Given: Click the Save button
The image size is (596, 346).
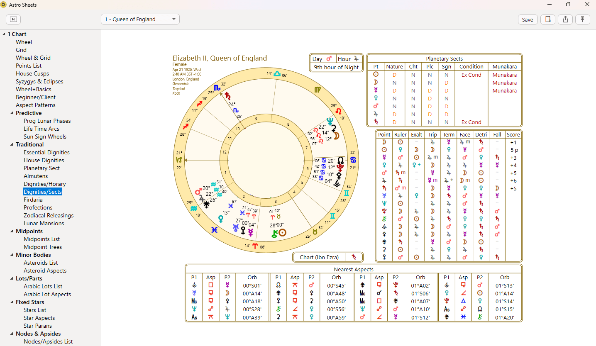Looking at the screenshot, I should click(528, 19).
